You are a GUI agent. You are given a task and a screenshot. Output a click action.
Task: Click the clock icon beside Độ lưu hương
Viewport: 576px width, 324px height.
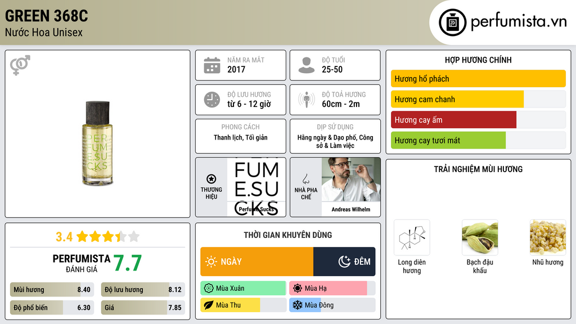point(212,100)
